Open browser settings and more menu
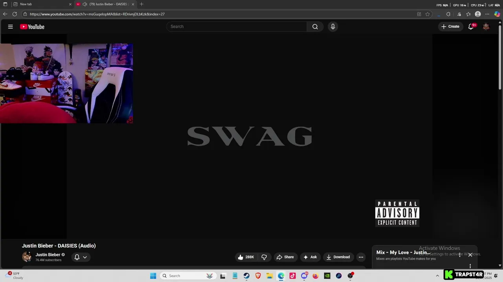 (x=487, y=14)
